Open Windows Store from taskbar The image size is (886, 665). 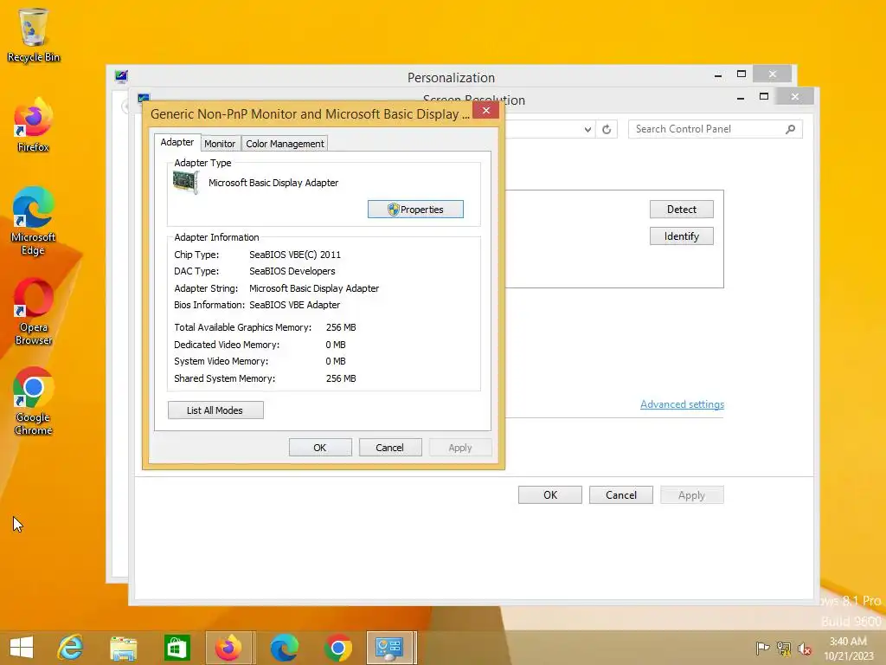[177, 648]
